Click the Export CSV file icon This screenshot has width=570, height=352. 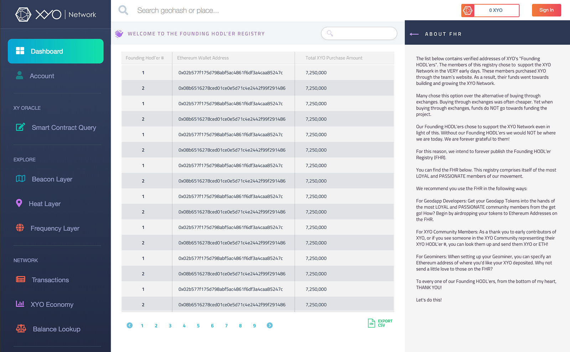pos(371,323)
